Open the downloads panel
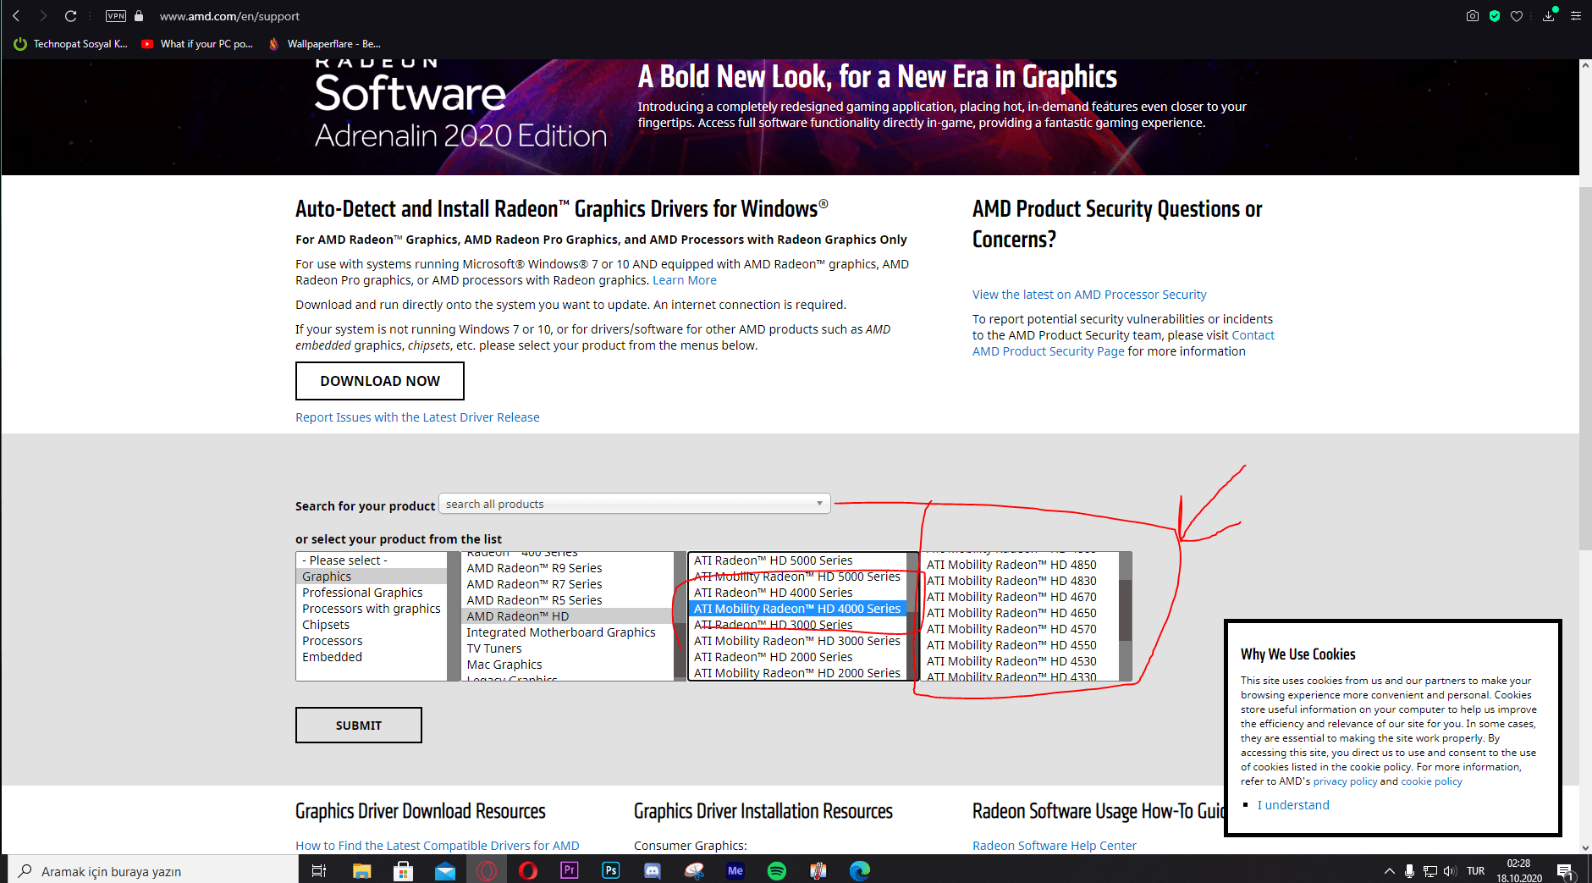The width and height of the screenshot is (1592, 883). (x=1549, y=16)
